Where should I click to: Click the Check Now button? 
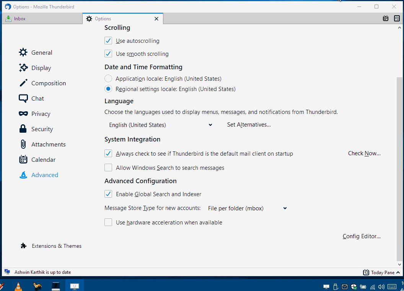pos(364,153)
